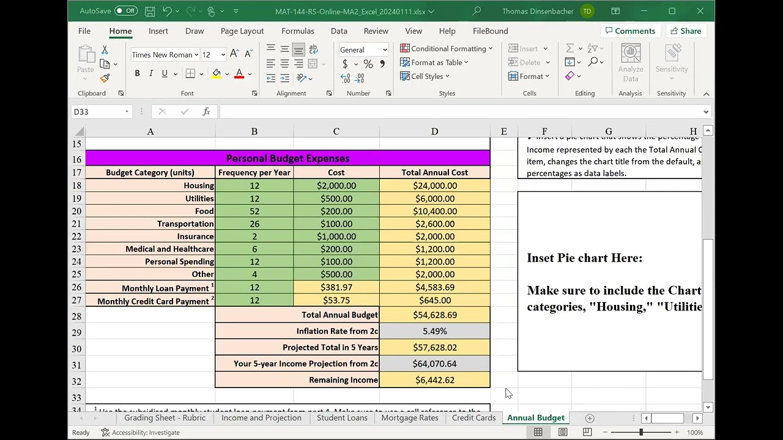Click the Save disk icon in title bar
The image size is (783, 440).
[150, 11]
